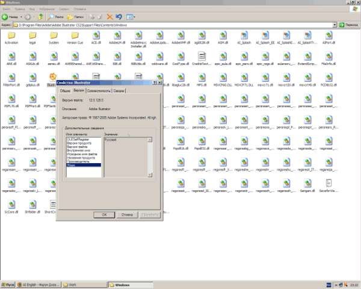Open the Version Cue folder
The height and width of the screenshot is (289, 361).
tap(75, 38)
